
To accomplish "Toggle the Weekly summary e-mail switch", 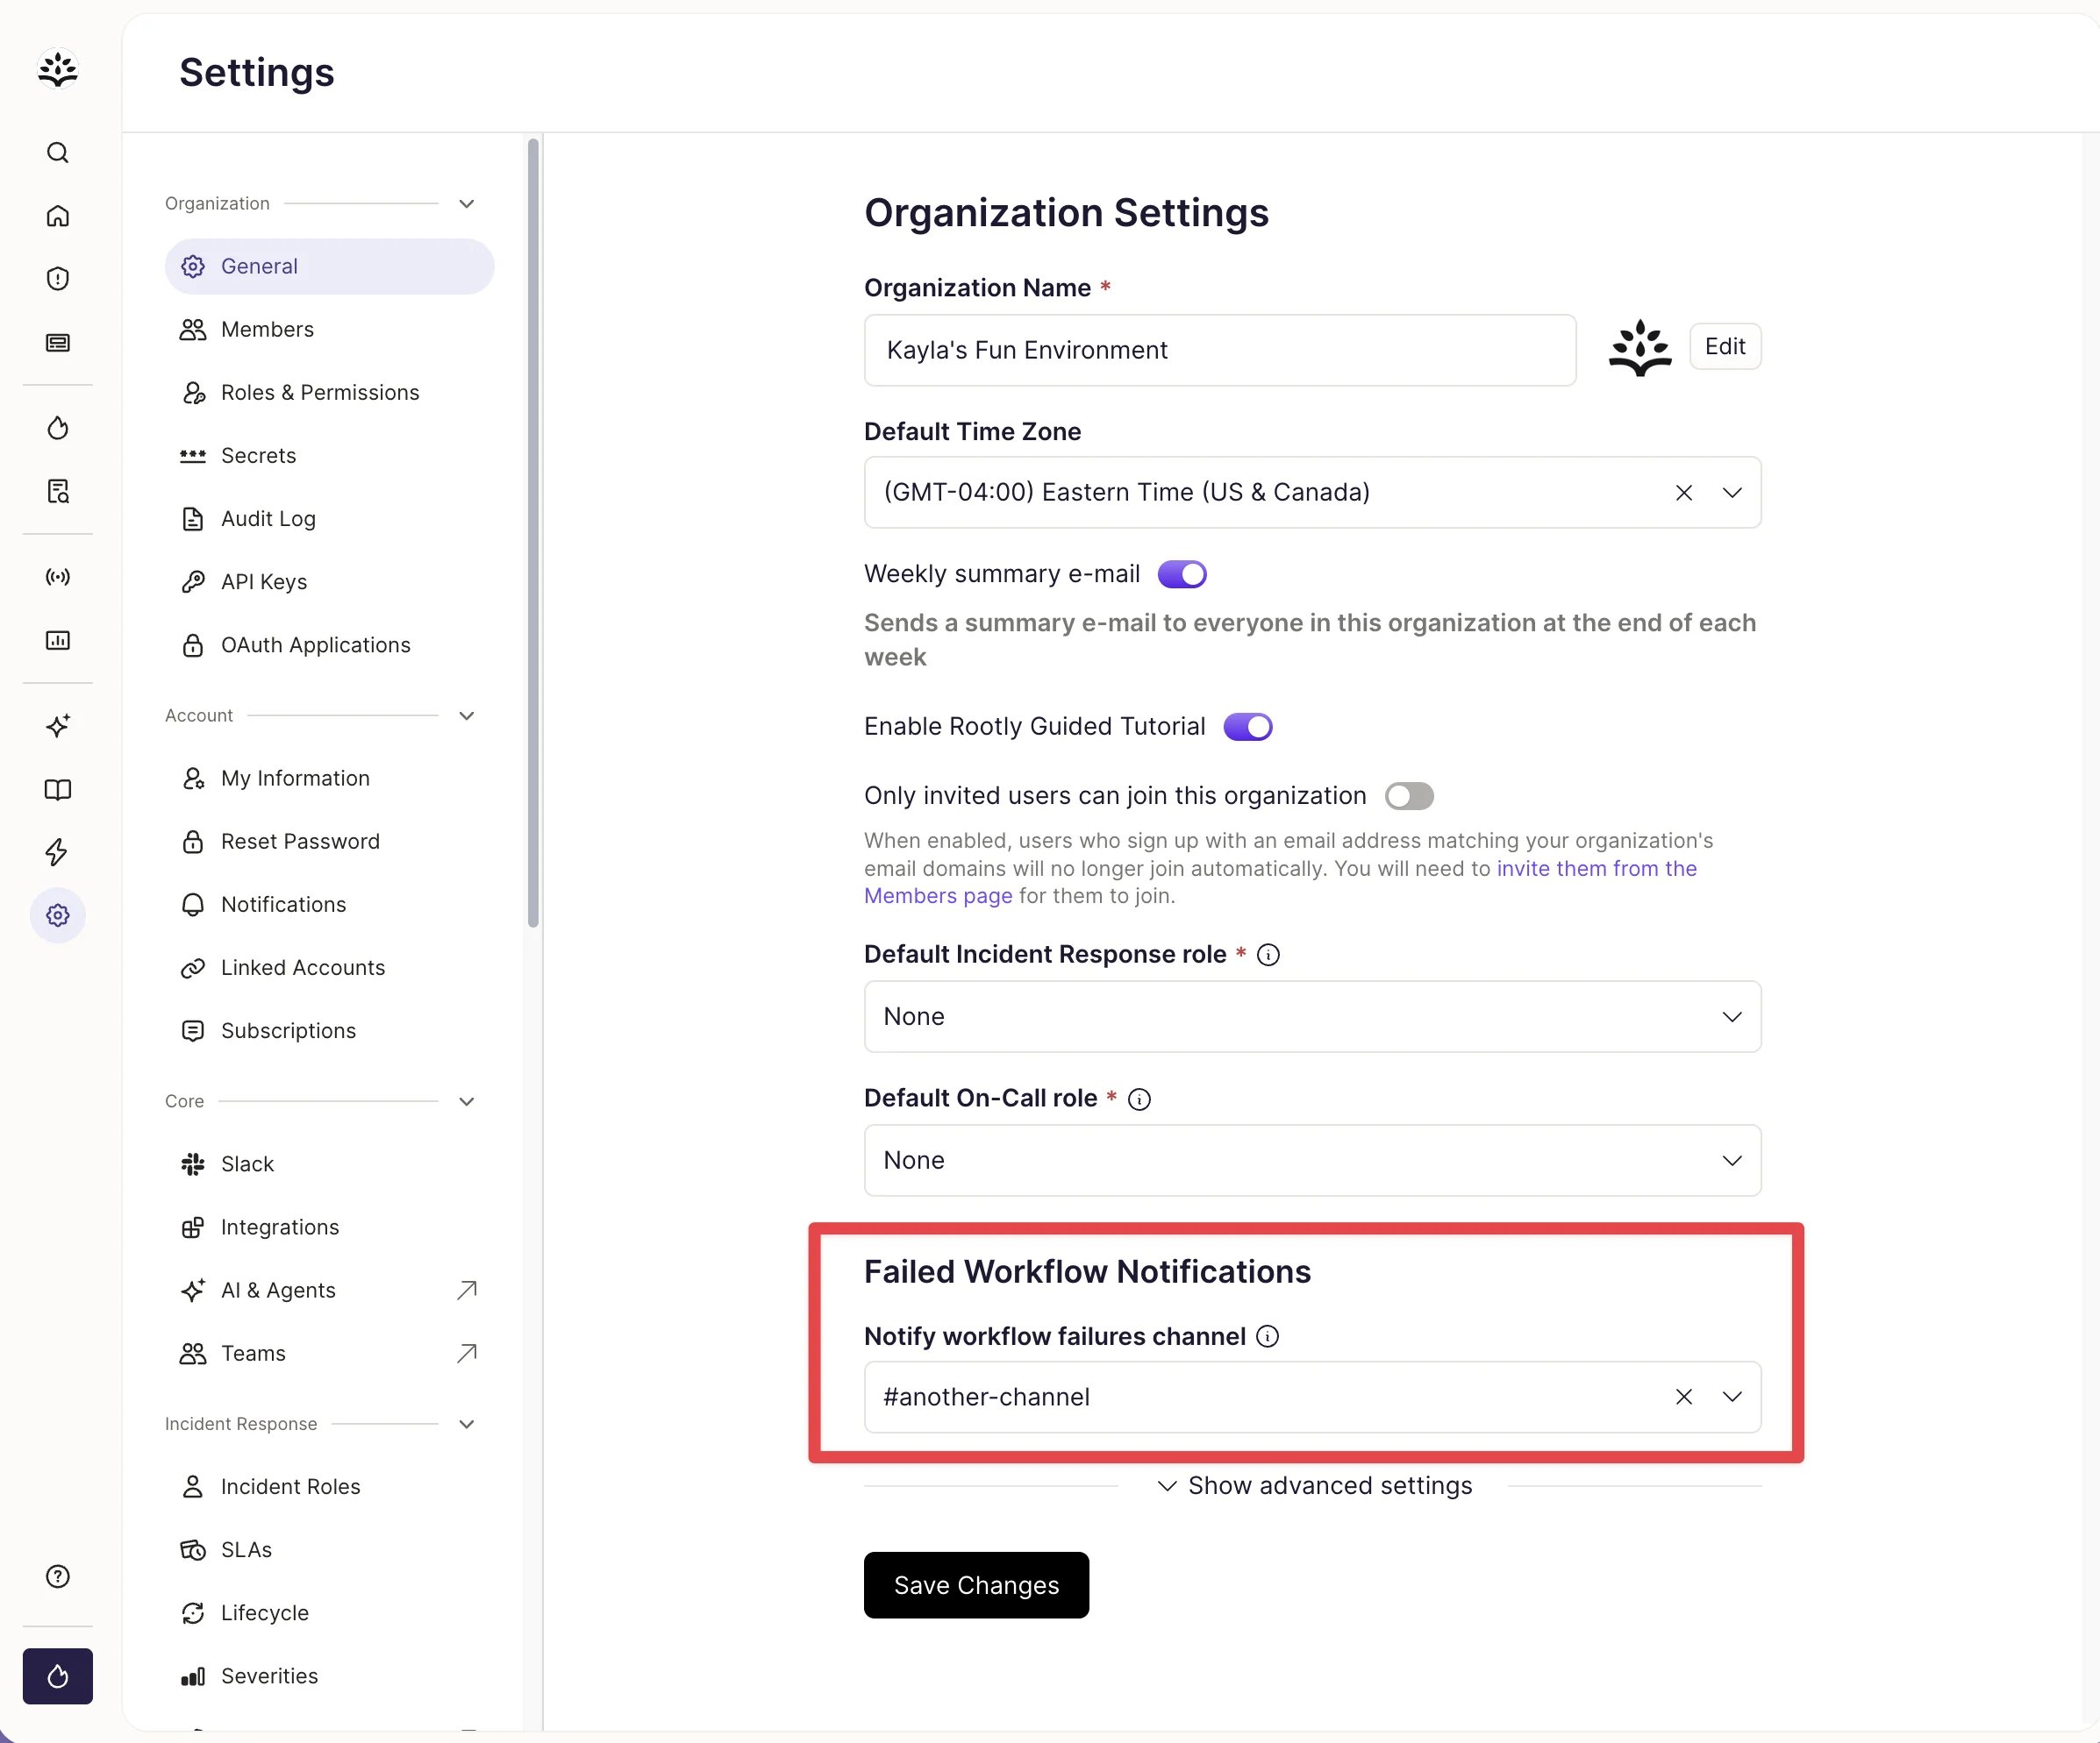I will tap(1182, 574).
